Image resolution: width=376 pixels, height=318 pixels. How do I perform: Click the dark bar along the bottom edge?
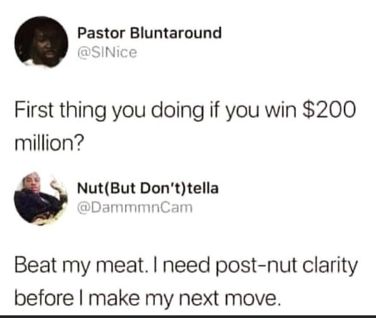click(188, 316)
